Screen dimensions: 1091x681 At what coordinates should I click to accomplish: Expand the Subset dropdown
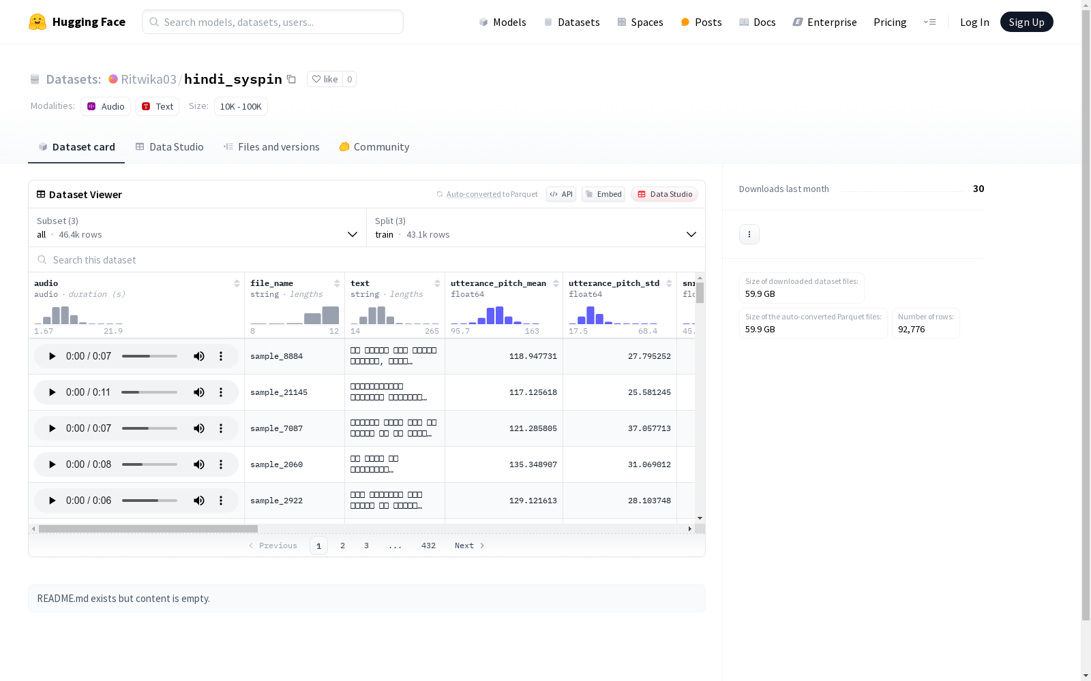pyautogui.click(x=198, y=227)
